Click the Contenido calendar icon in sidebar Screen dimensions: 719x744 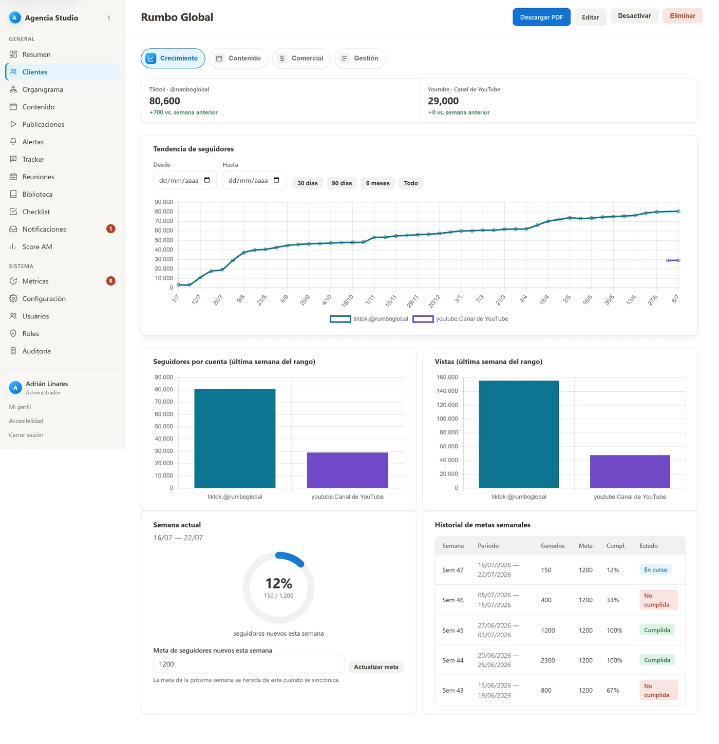(13, 107)
